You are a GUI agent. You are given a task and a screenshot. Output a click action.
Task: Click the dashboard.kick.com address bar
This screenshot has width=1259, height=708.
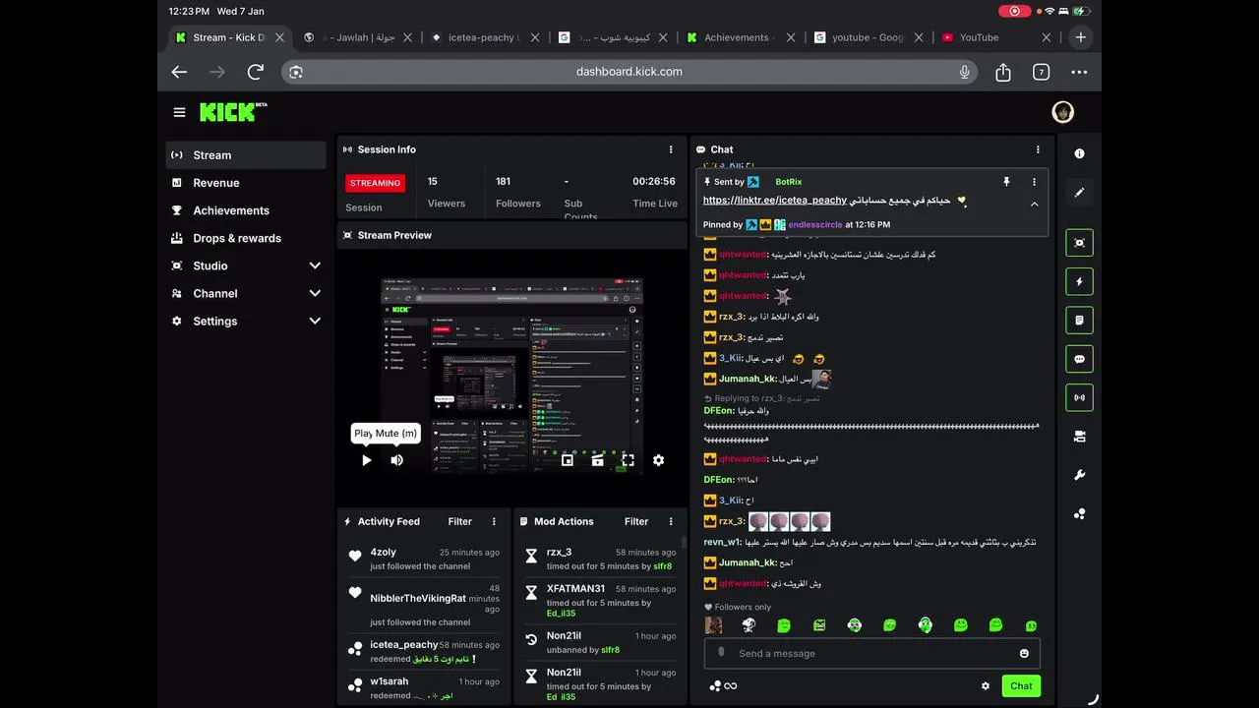click(x=629, y=72)
